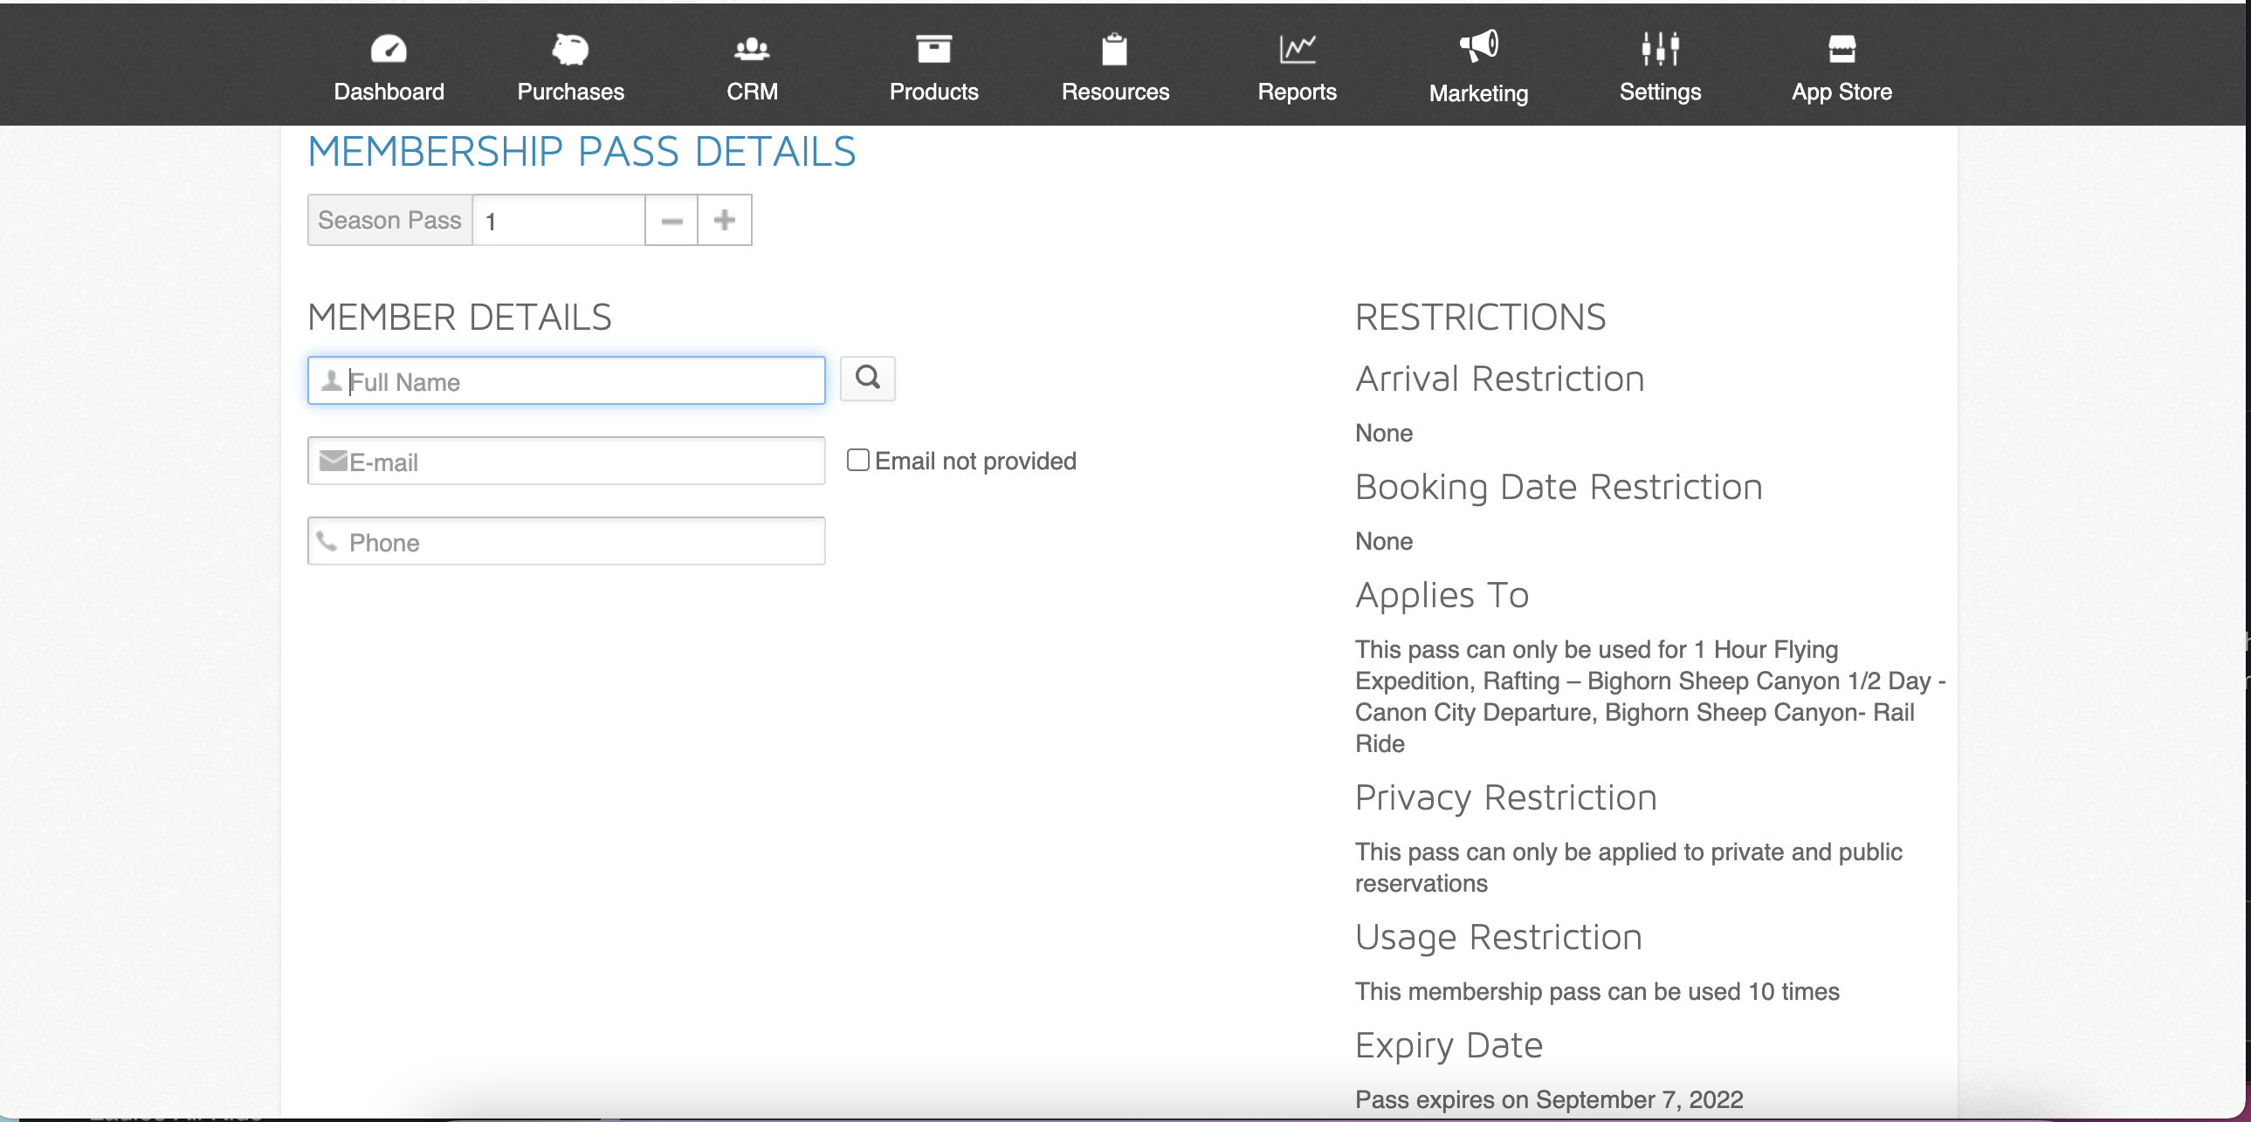
Task: Click 'This membership pass can be used 10 times'
Action: point(1596,991)
